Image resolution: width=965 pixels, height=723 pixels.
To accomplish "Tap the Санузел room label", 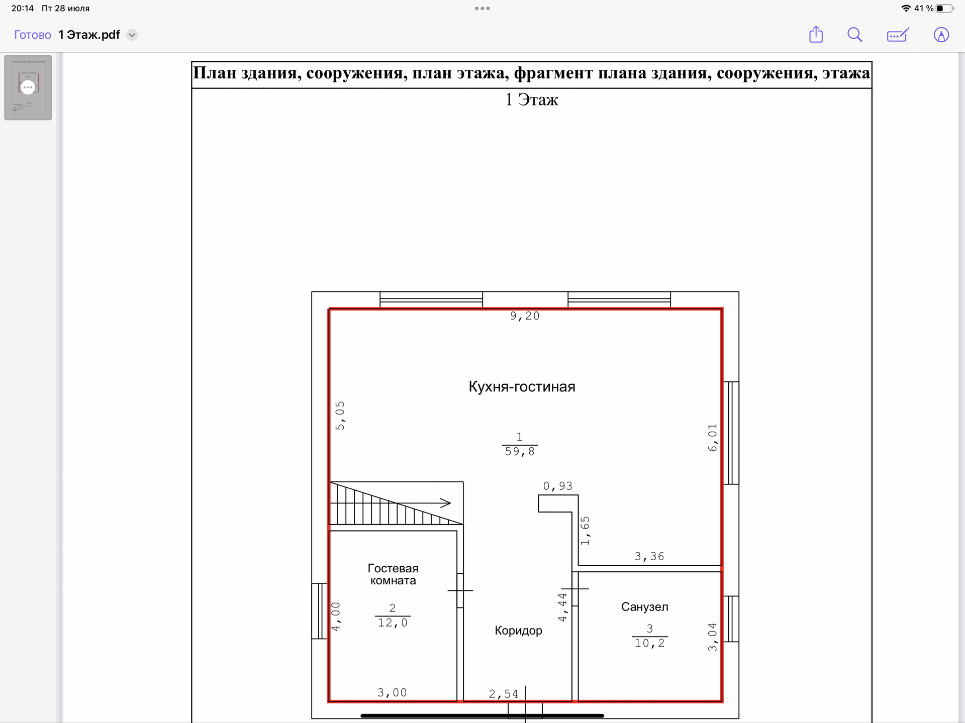I will (644, 606).
